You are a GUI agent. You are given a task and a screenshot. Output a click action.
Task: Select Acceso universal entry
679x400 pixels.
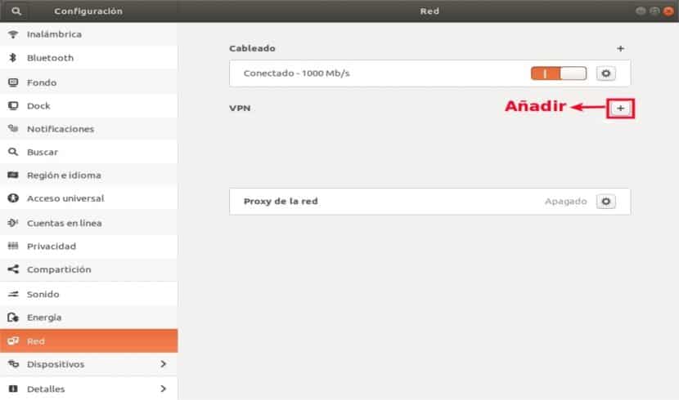(89, 198)
